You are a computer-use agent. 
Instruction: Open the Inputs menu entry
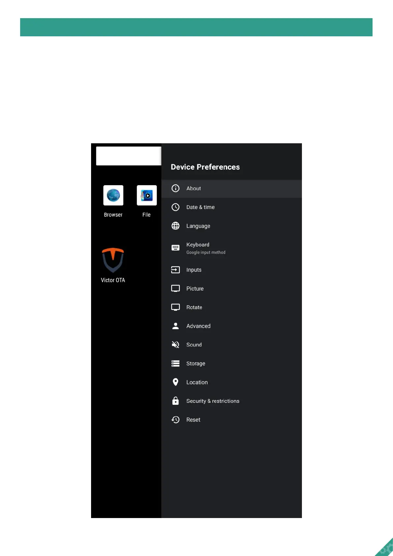pos(232,270)
